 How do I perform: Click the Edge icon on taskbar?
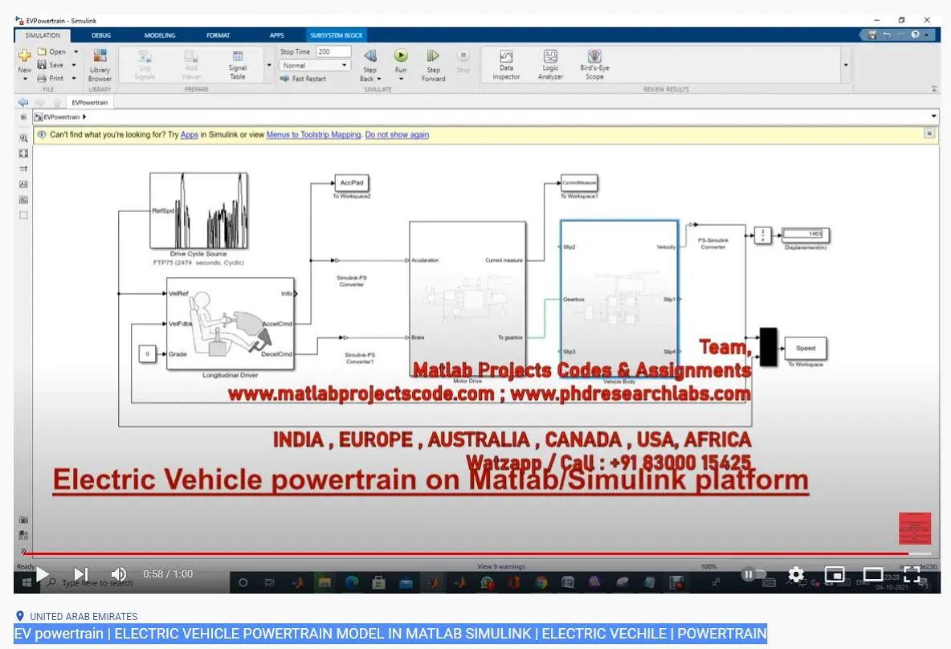click(352, 583)
